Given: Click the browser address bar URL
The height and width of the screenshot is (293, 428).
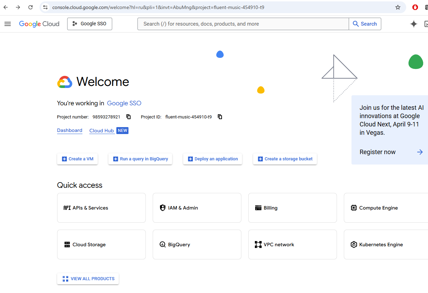Looking at the screenshot, I should 158,7.
